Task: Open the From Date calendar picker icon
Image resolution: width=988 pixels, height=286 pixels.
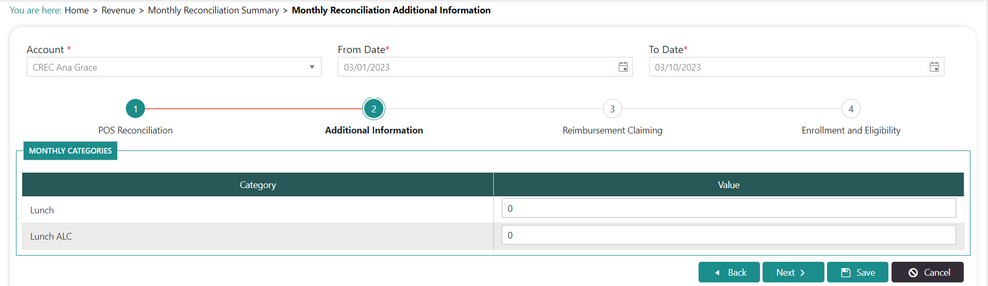Action: tap(623, 67)
